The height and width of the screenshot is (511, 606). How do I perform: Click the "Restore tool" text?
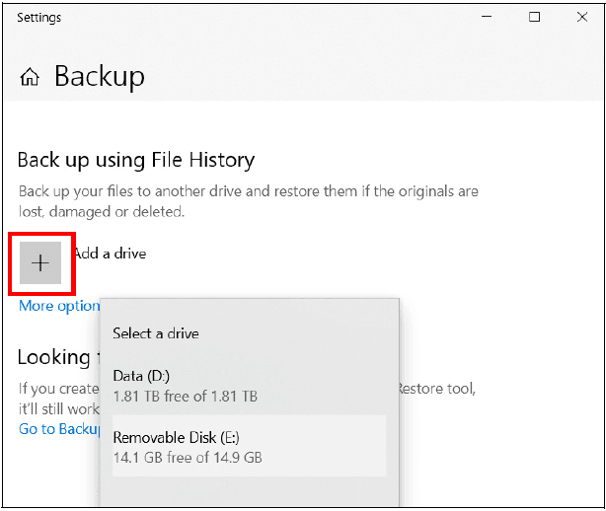(436, 389)
